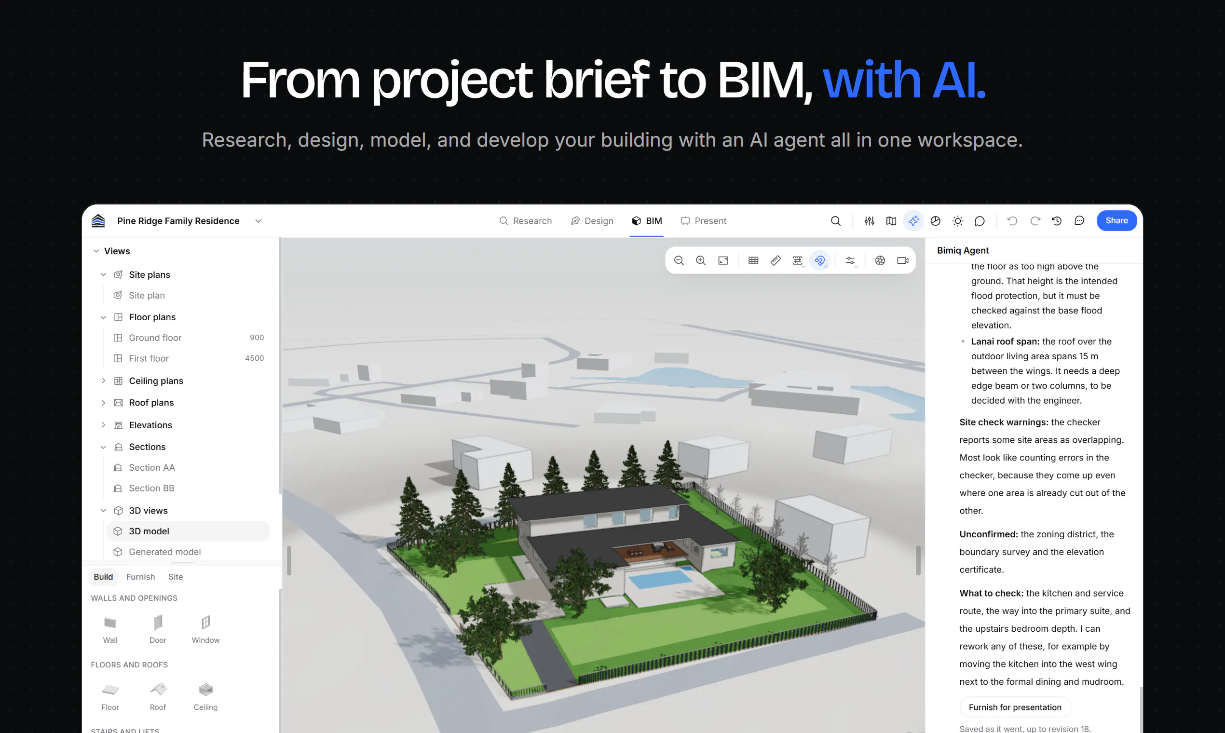Viewport: 1225px width, 733px height.
Task: Click the zoom in magnifier icon
Action: tap(700, 260)
